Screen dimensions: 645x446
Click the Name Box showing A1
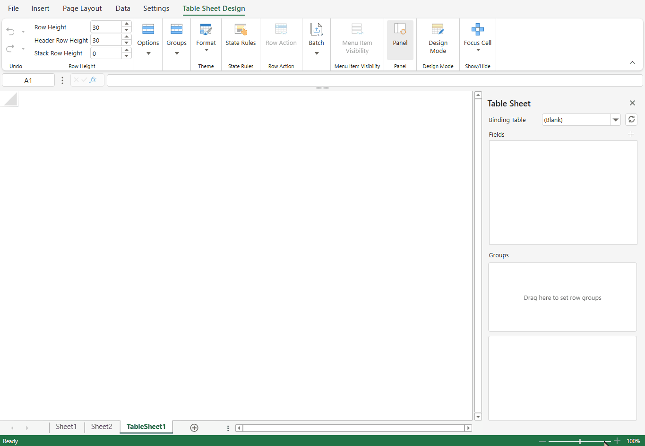(x=28, y=80)
